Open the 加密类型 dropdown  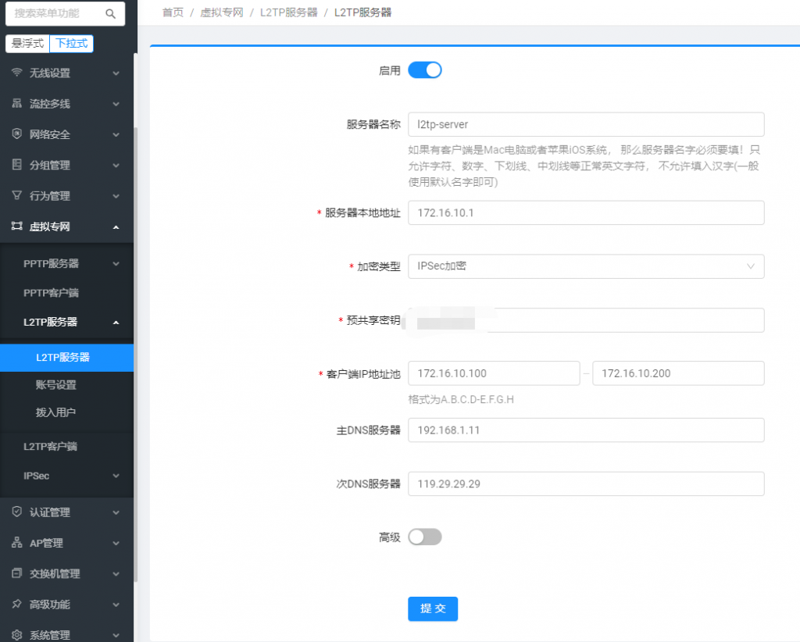pos(586,266)
